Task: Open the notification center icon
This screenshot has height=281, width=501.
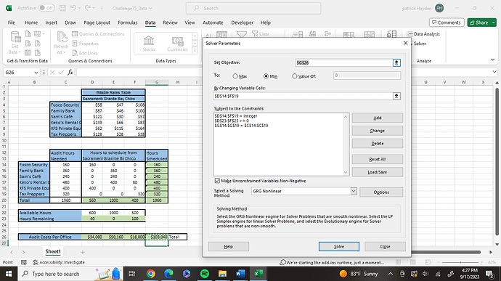Action: pos(489,274)
